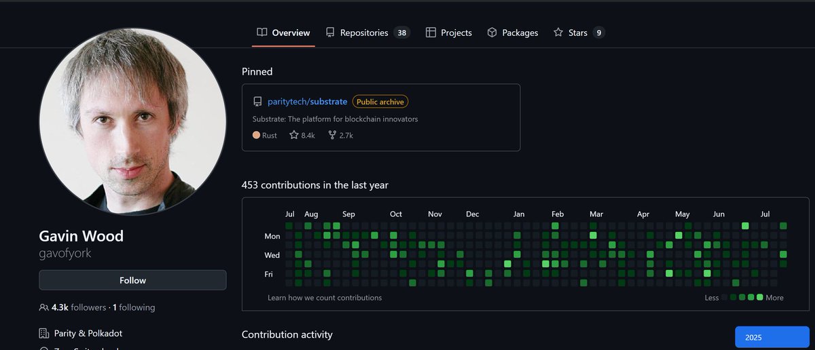This screenshot has height=350, width=815.
Task: Open the paritytech/substrate repository link
Action: [308, 102]
